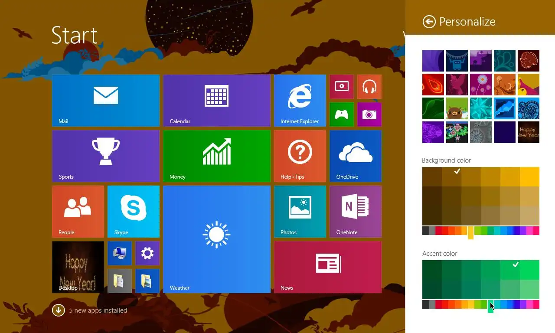Select the teal star background thumbnail

(x=481, y=108)
